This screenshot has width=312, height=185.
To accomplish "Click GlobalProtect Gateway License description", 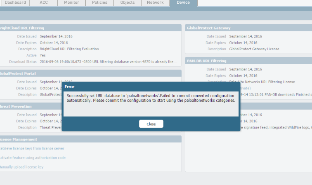I will coord(254,49).
